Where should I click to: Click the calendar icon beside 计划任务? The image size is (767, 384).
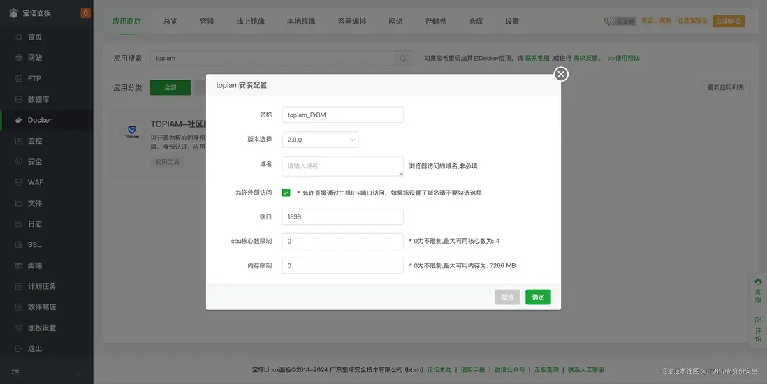19,286
